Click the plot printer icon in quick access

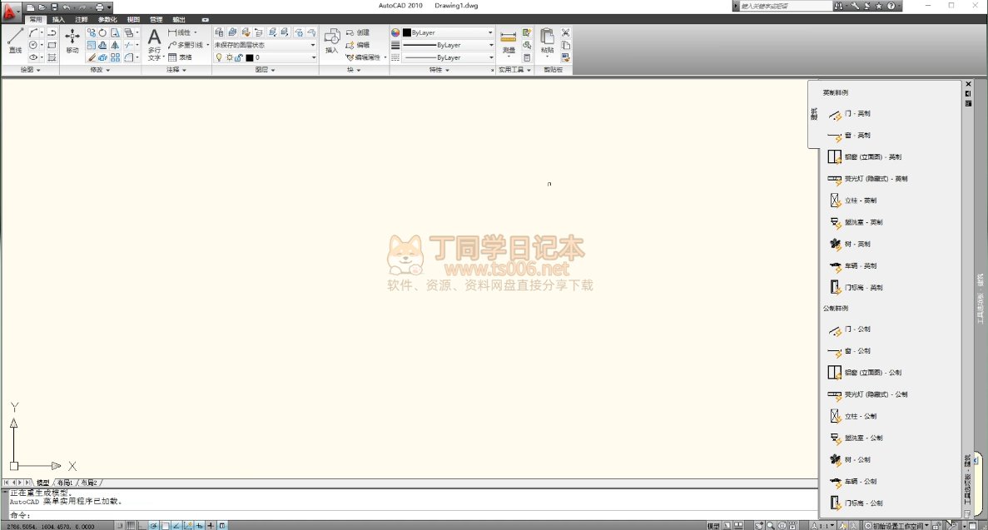click(100, 7)
